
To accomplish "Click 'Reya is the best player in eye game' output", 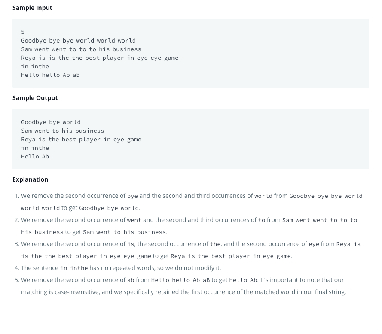I will tap(81, 139).
